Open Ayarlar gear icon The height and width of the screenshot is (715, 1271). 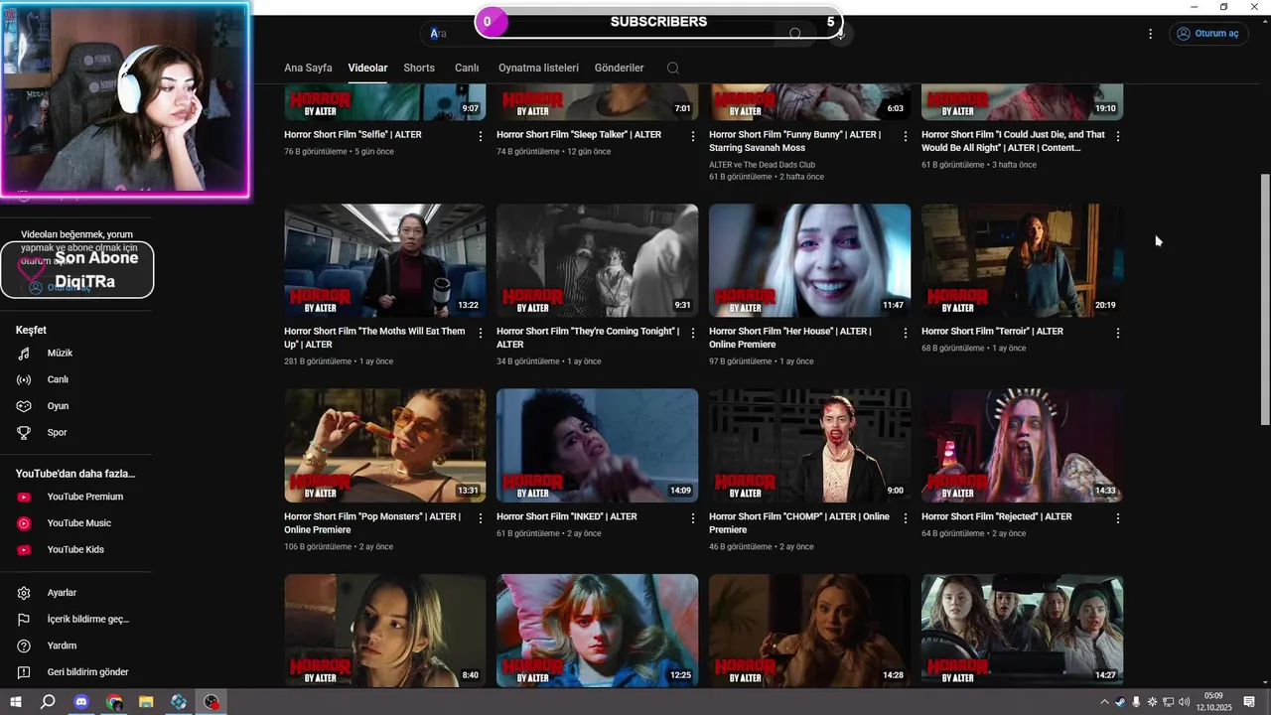[x=25, y=593]
